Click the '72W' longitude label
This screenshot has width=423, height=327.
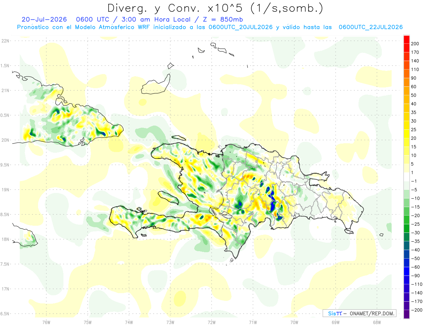[211, 322]
